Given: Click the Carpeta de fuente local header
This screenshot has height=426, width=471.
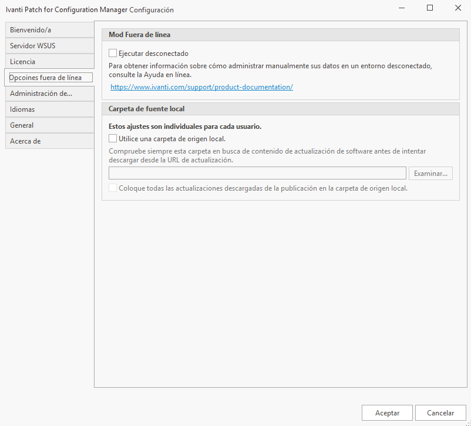Looking at the screenshot, I should (280, 109).
